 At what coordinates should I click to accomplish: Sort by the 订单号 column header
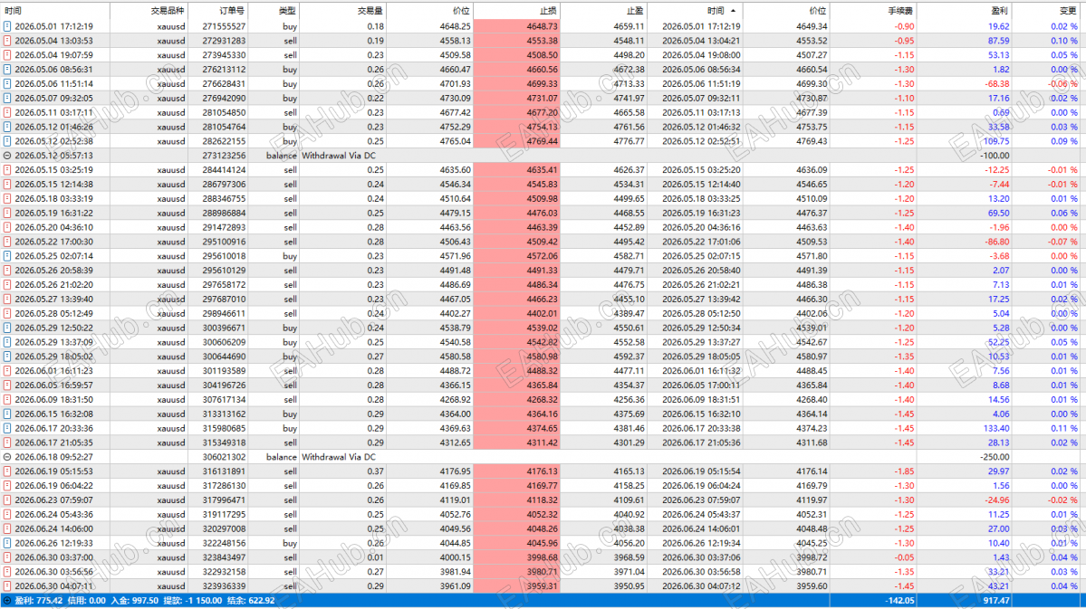click(x=232, y=10)
